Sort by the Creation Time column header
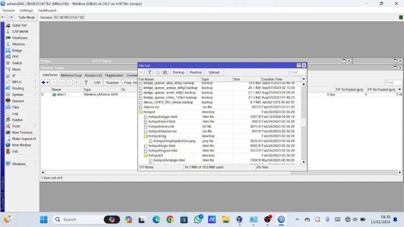404x227 pixels. 280,79
